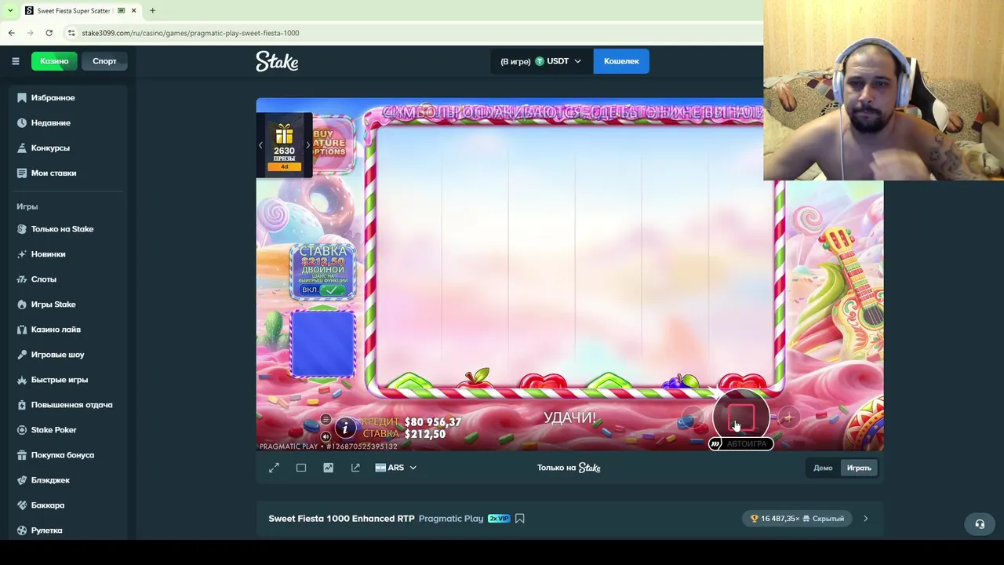Go to previous prize widget arrow

click(x=260, y=145)
